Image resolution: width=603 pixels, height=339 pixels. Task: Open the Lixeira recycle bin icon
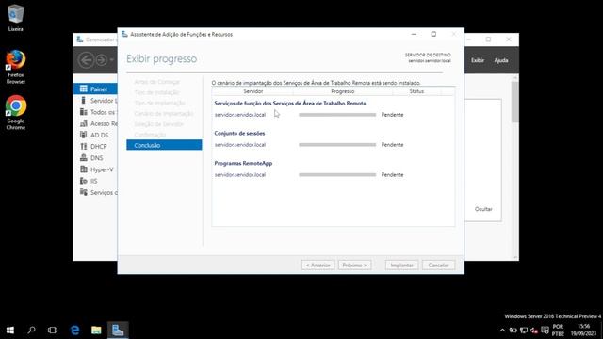tap(15, 17)
